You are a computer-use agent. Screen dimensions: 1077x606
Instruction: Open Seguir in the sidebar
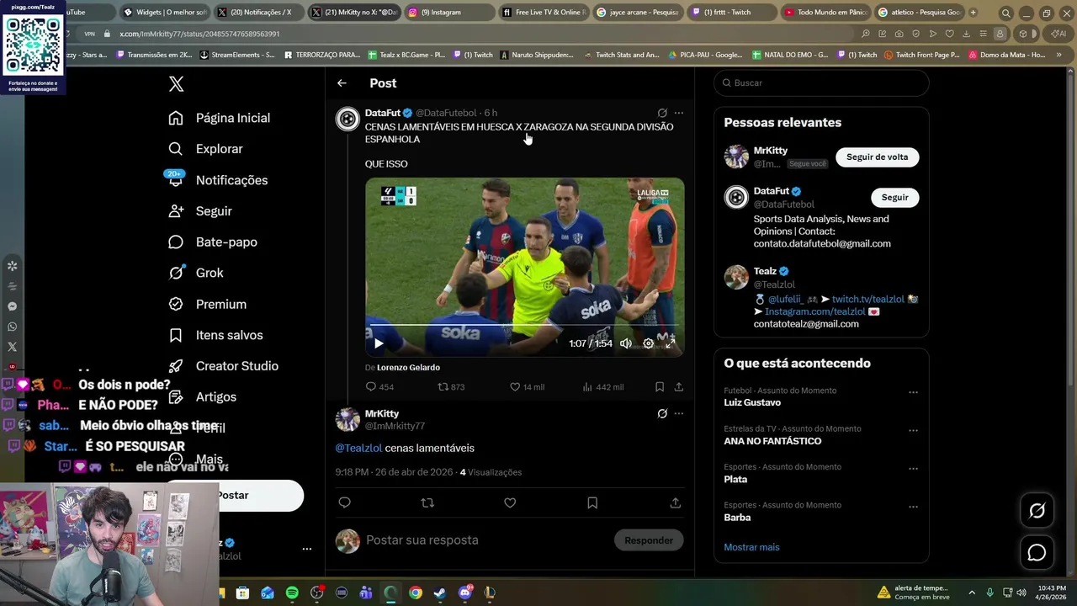200,211
